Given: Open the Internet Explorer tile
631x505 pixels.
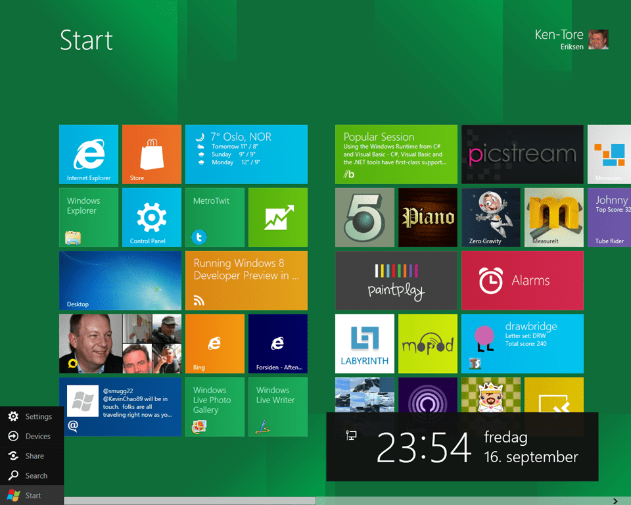Looking at the screenshot, I should tap(89, 155).
